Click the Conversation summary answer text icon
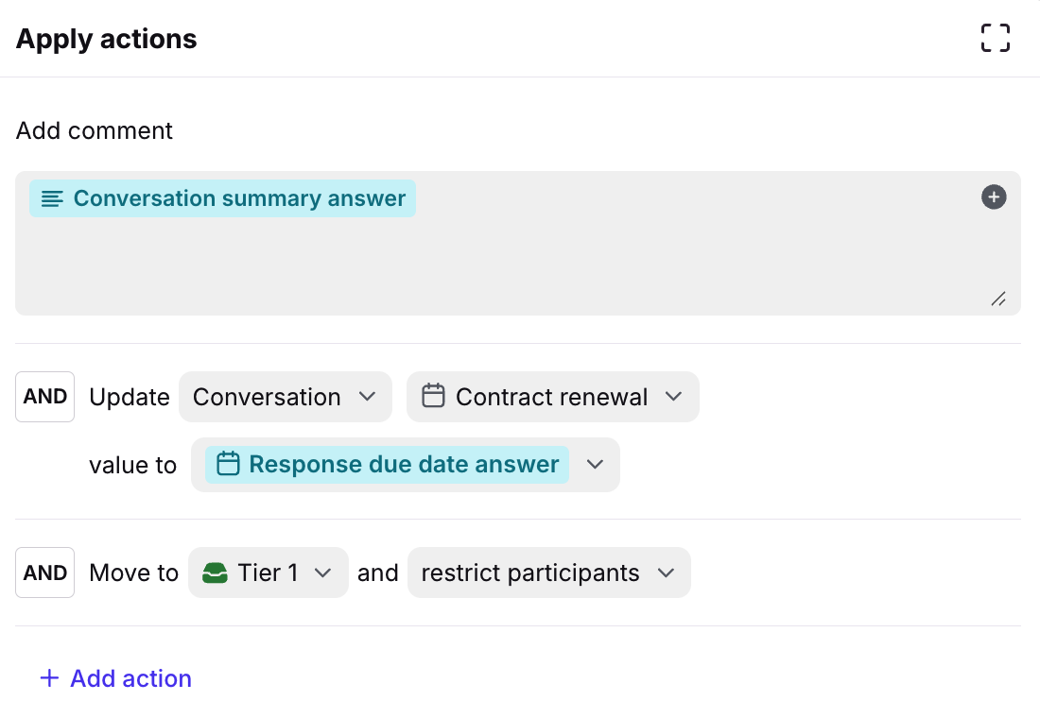The height and width of the screenshot is (718, 1040). (53, 198)
